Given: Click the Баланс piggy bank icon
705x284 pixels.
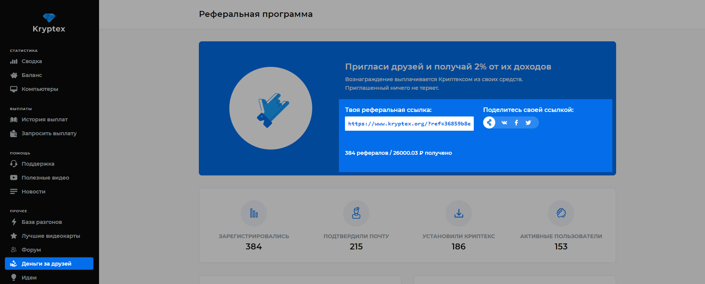Looking at the screenshot, I should click(x=14, y=75).
